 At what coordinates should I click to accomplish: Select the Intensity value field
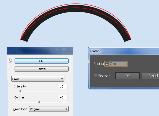click(x=63, y=86)
